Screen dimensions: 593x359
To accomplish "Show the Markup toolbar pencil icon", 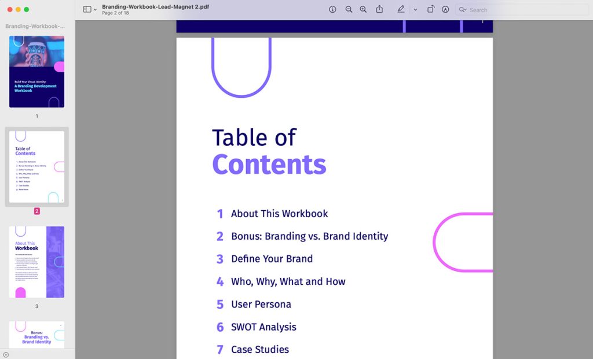I will [400, 10].
